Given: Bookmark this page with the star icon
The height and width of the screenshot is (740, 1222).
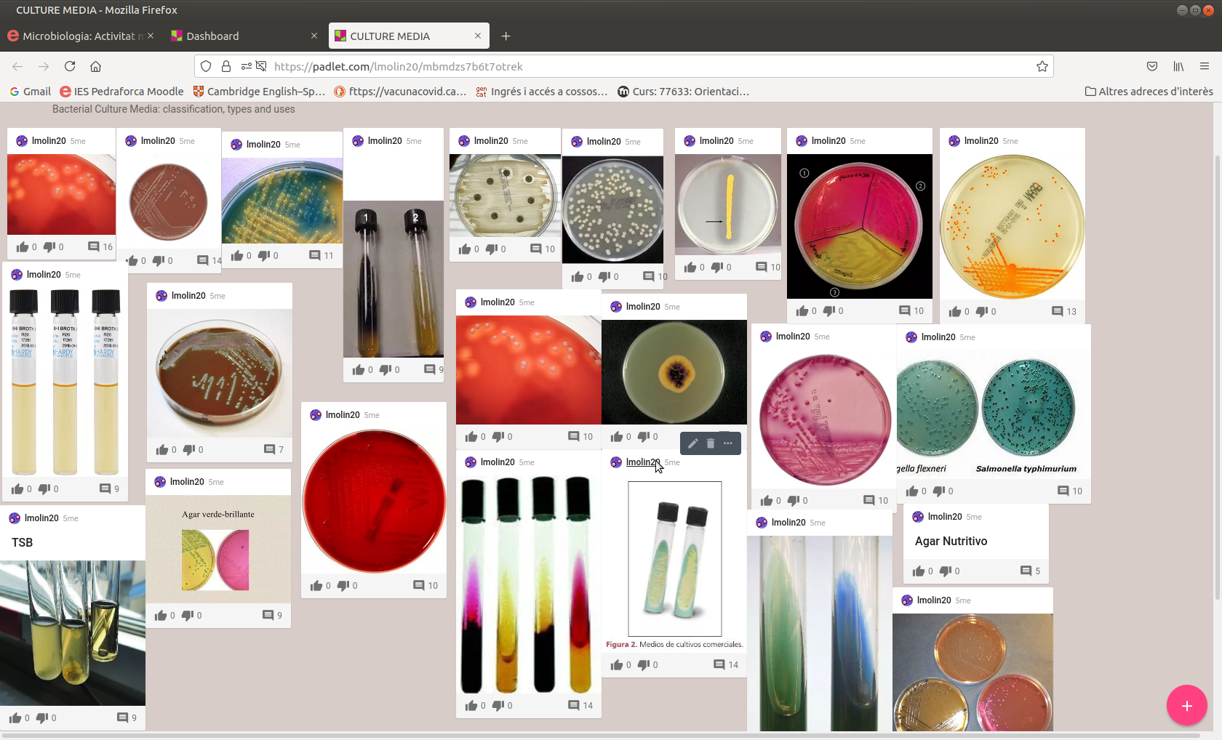Looking at the screenshot, I should [1042, 67].
